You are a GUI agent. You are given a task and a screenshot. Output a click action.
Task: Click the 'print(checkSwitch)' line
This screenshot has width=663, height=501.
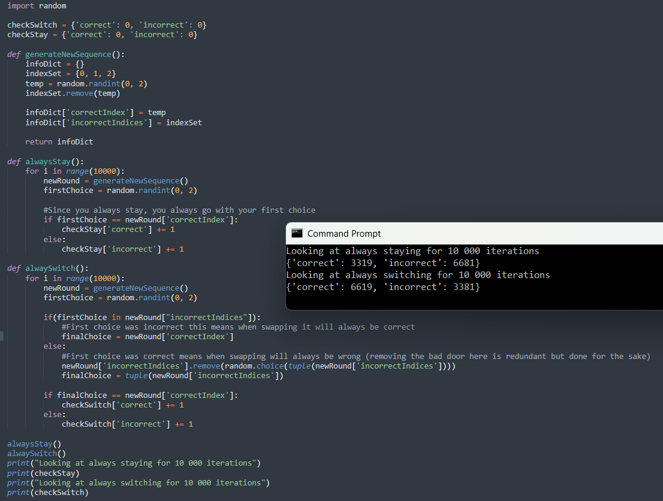pyautogui.click(x=48, y=493)
